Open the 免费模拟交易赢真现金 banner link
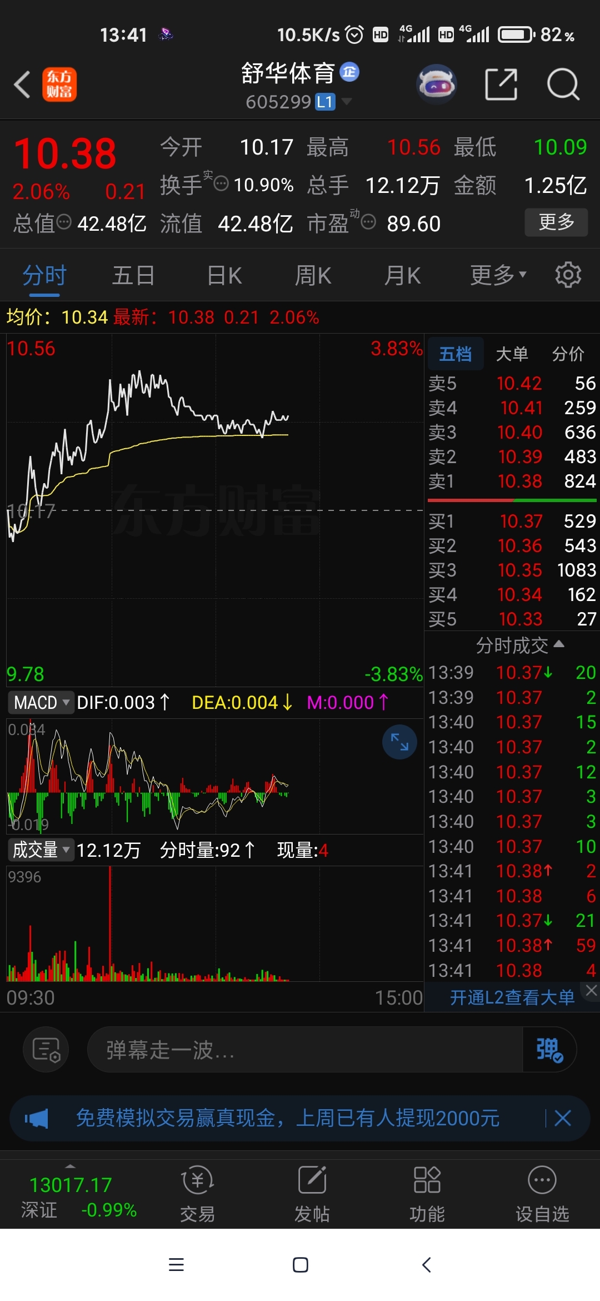Screen dimensions: 600x1301 click(287, 1118)
